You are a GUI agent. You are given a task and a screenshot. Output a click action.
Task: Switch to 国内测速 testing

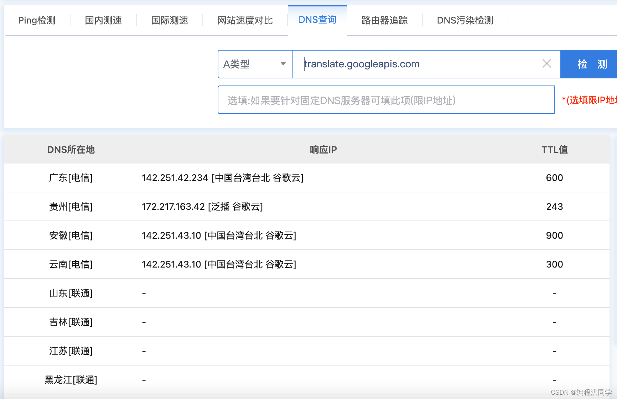(x=103, y=20)
